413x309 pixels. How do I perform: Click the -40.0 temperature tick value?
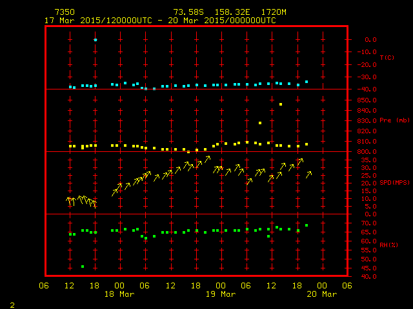[x=366, y=89]
